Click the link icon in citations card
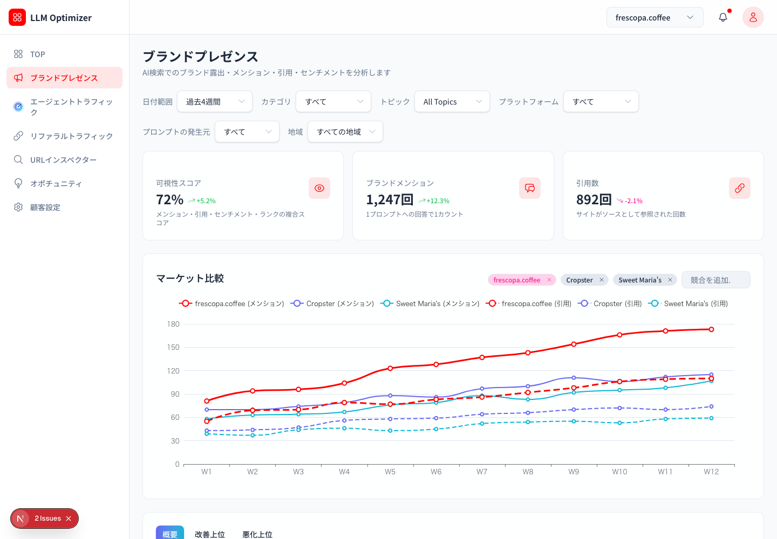The image size is (777, 539). click(x=740, y=188)
